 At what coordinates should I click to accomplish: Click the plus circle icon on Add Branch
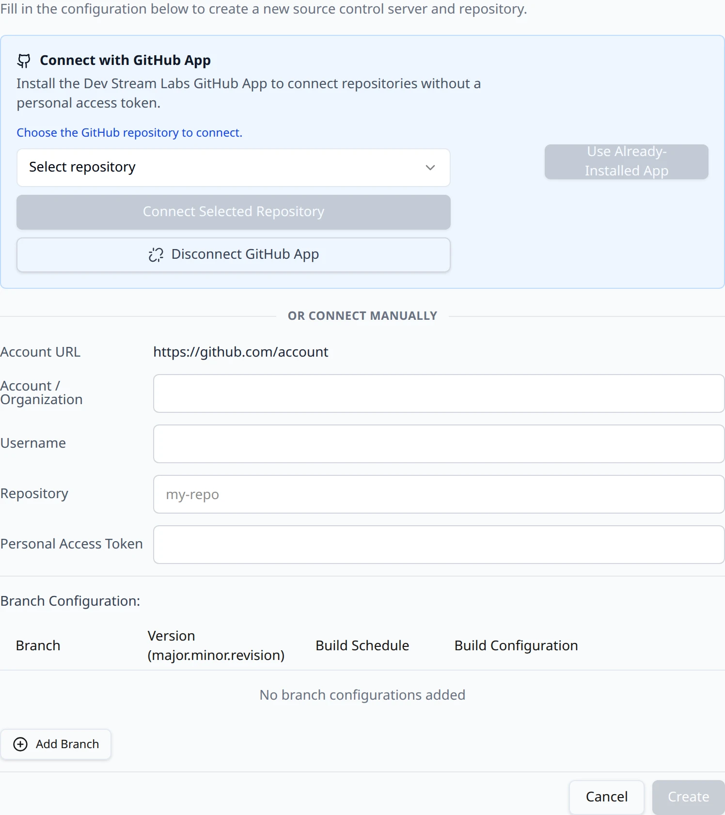[x=20, y=744]
